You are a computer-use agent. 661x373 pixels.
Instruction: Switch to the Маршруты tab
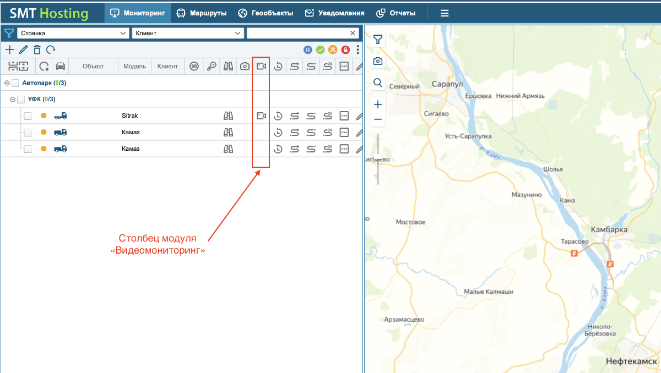[x=202, y=13]
